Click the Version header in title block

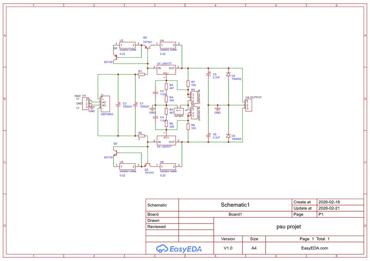228,239
